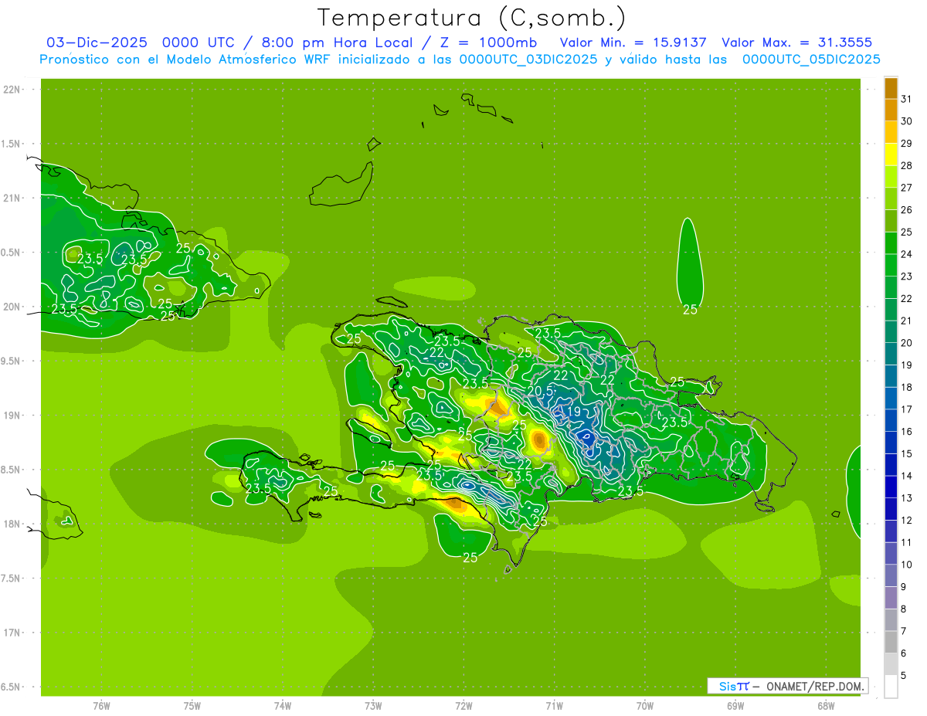Click the "10" value on the color scale
The image size is (927, 716).
click(907, 565)
